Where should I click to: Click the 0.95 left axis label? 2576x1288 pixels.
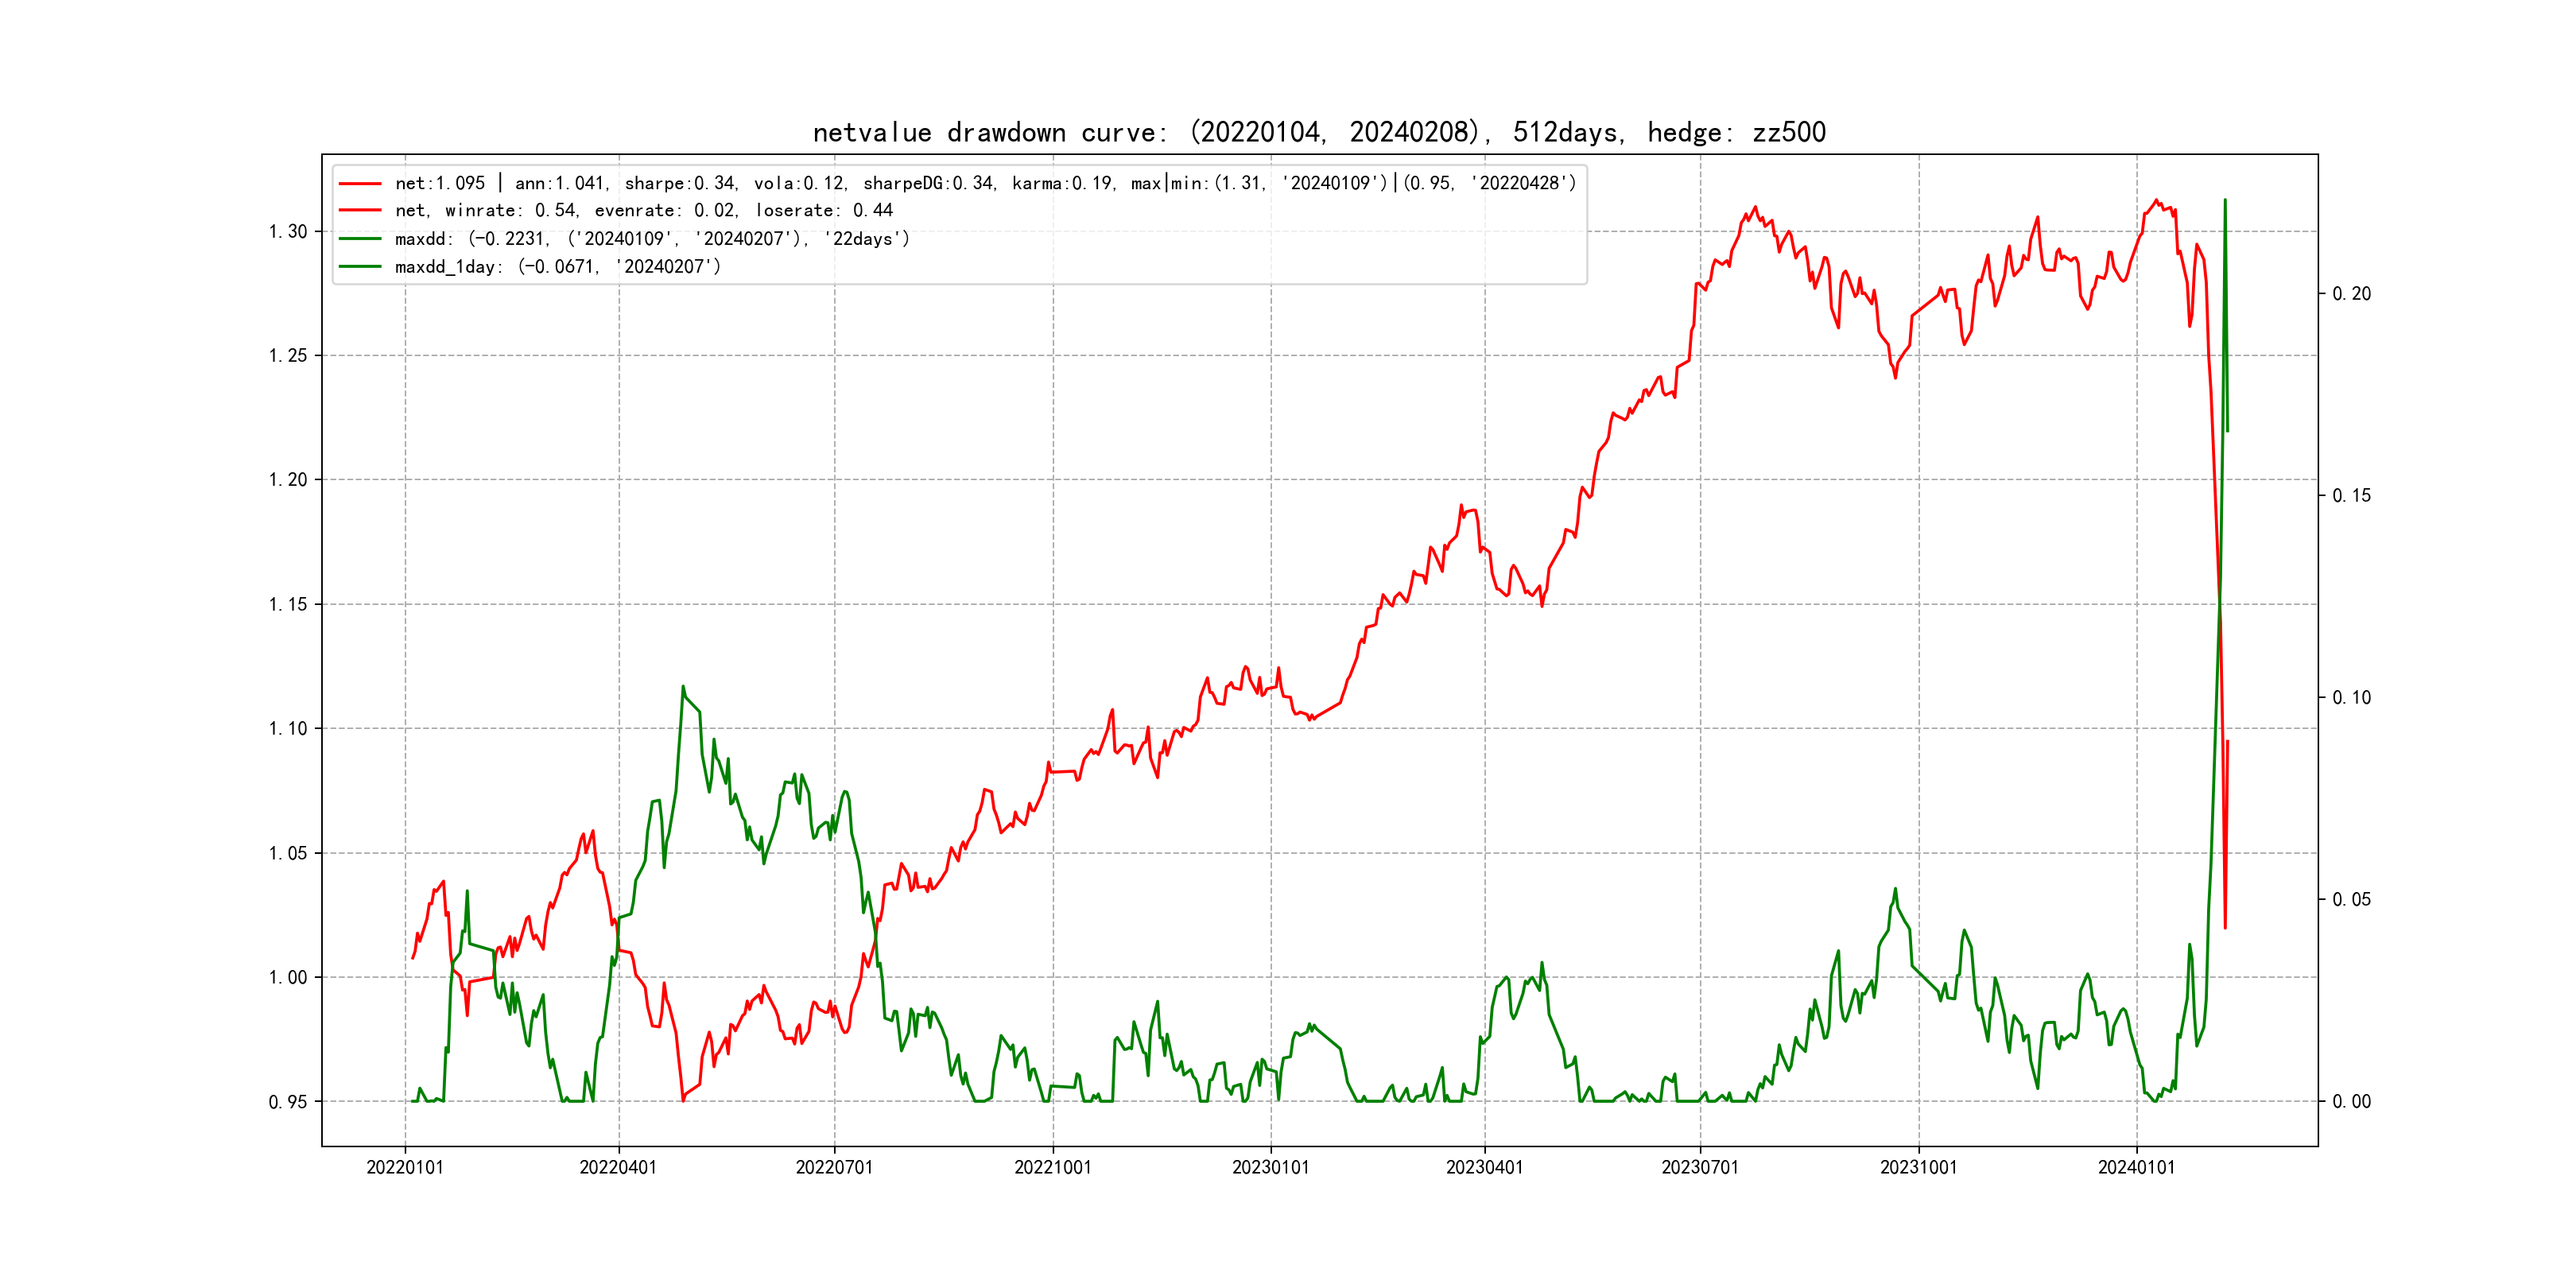(288, 1102)
